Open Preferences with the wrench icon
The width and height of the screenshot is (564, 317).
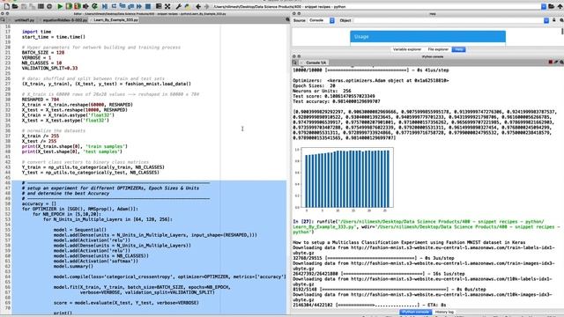click(x=178, y=6)
